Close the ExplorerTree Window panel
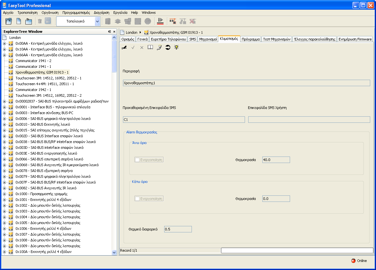Screen dimensions: 376x270 tap(114, 32)
